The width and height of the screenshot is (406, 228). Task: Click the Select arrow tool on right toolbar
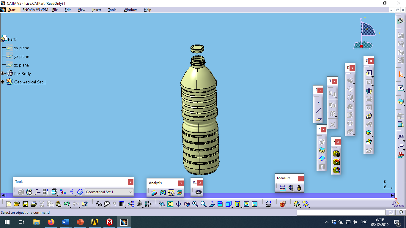(401, 75)
